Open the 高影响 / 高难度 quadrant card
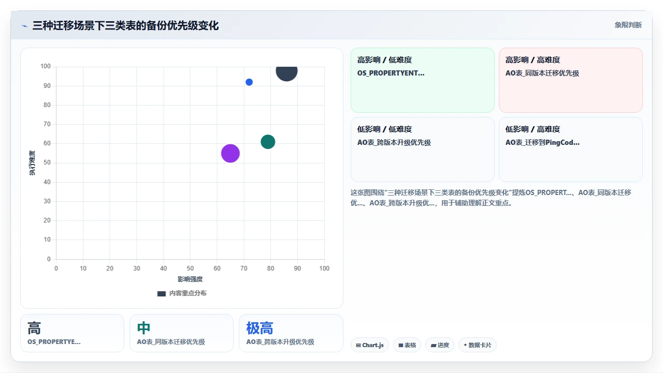 (571, 80)
